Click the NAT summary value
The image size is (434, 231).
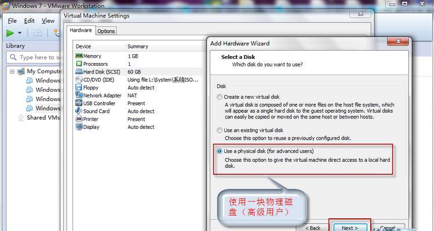pyautogui.click(x=132, y=95)
